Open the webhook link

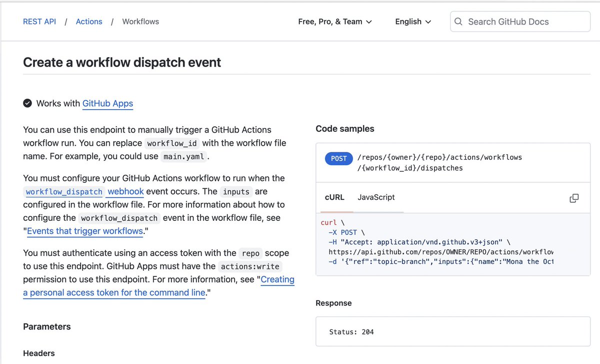click(125, 191)
